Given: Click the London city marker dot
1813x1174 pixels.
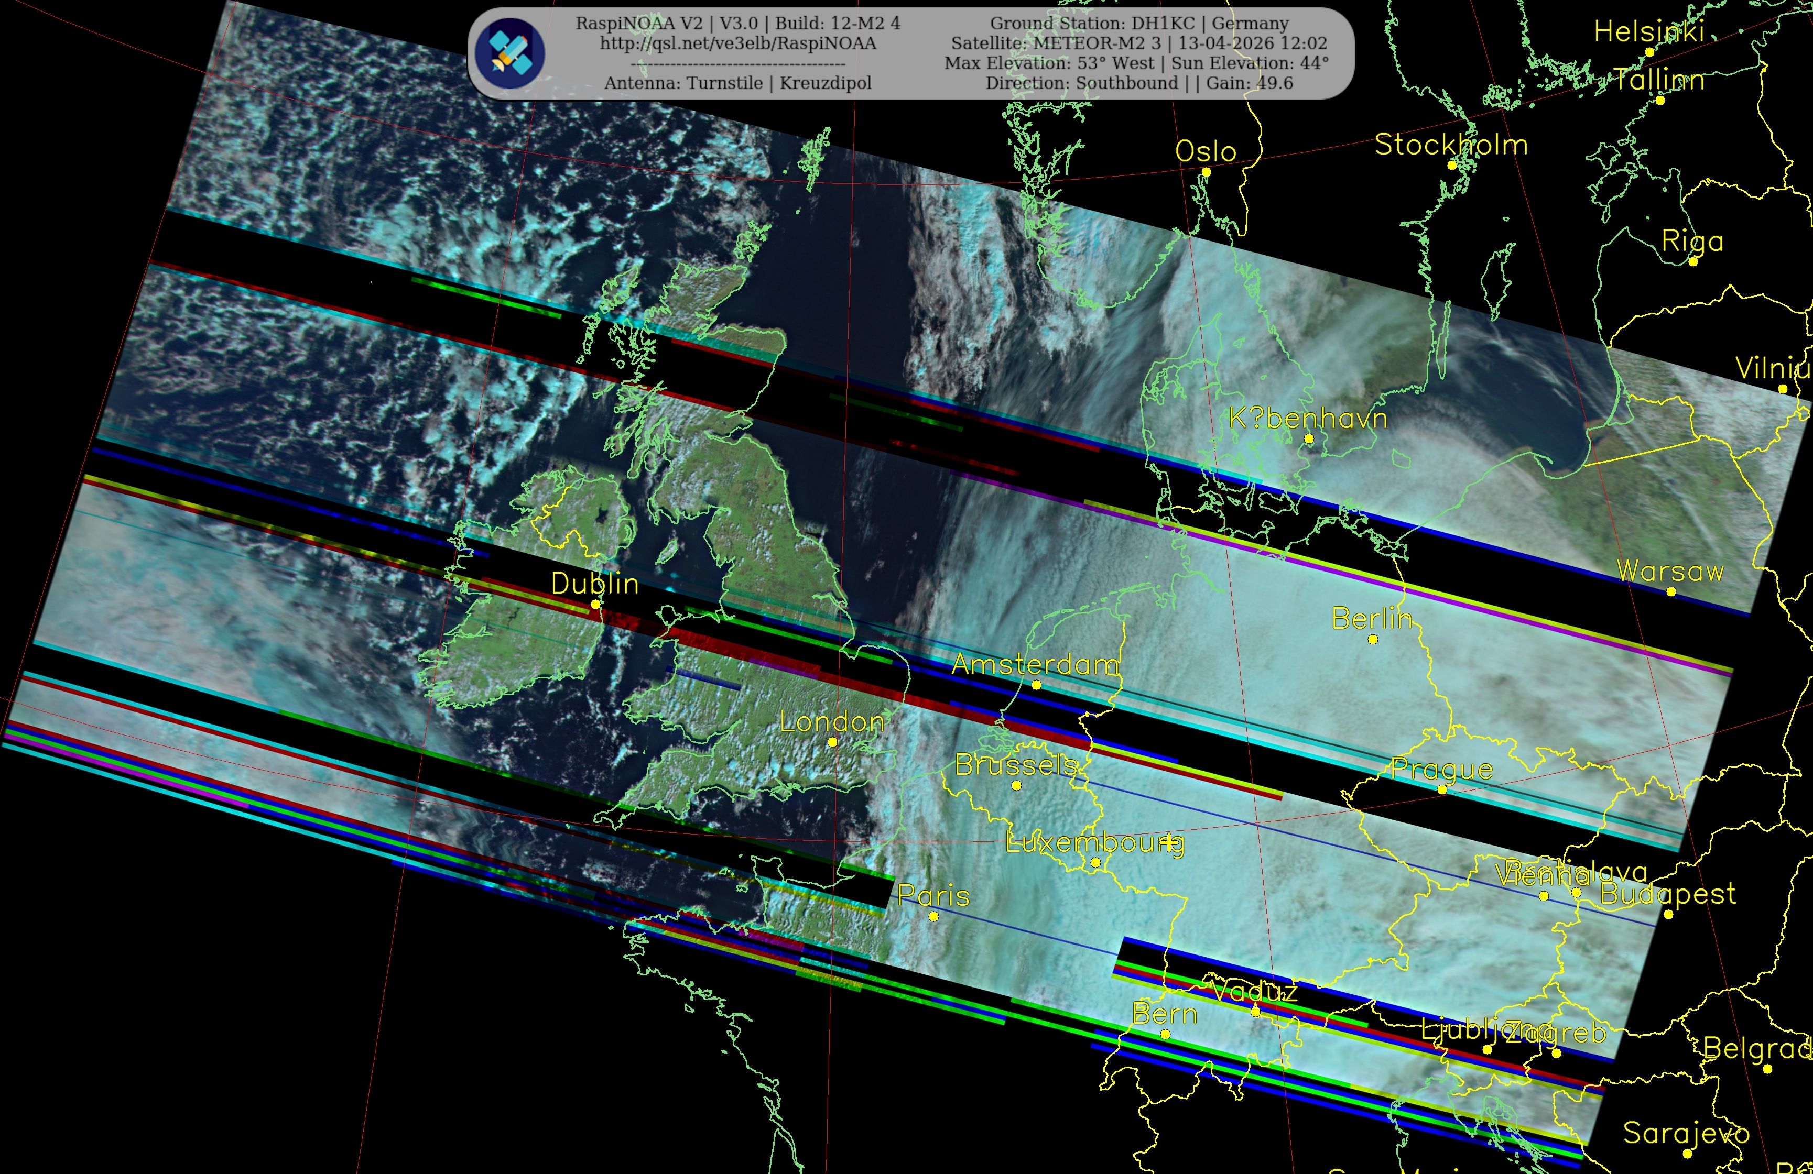Looking at the screenshot, I should pyautogui.click(x=833, y=742).
